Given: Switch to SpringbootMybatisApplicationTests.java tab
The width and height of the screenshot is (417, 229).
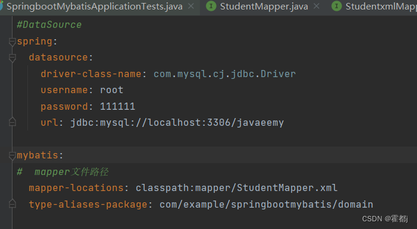Looking at the screenshot, I should [95, 7].
